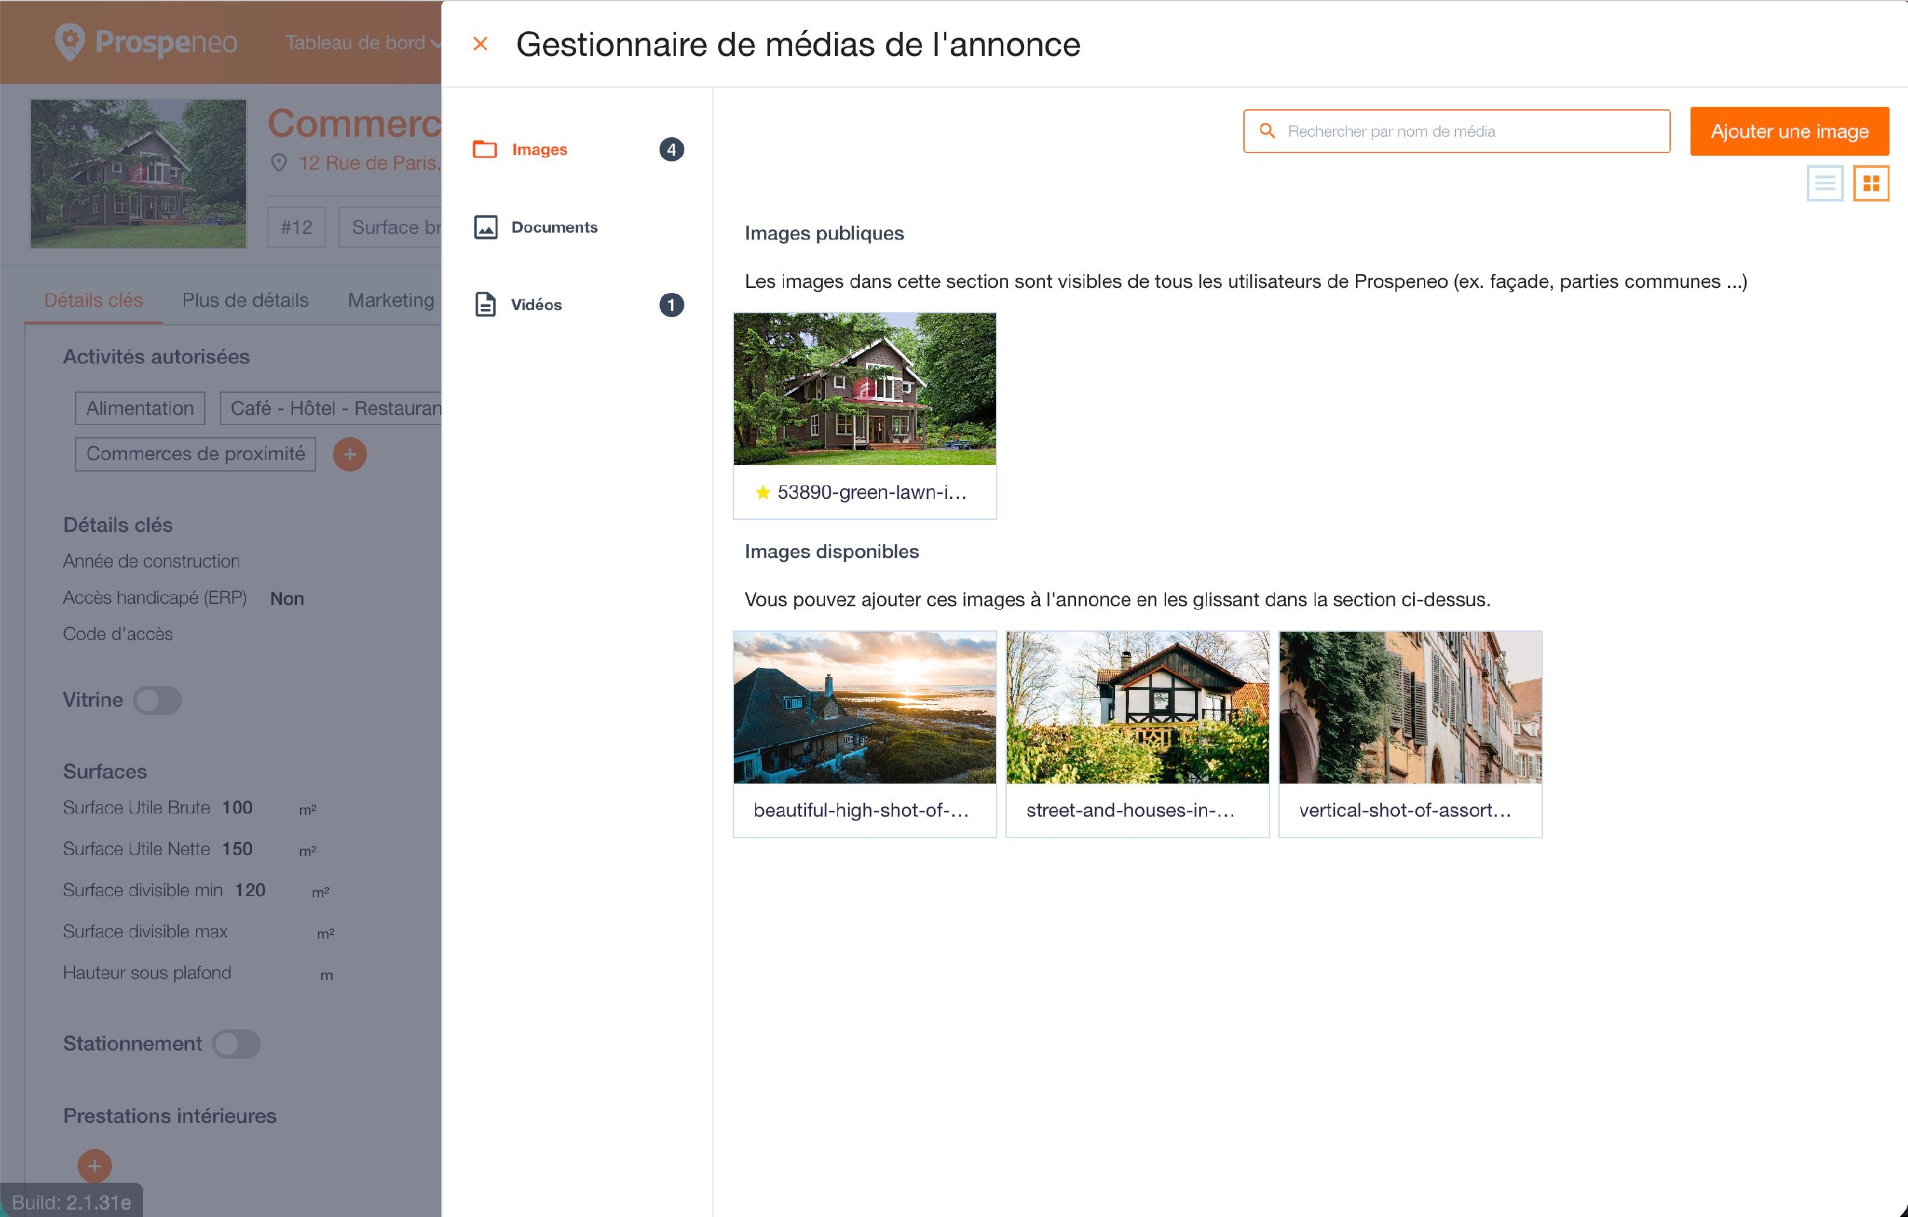
Task: Select the beautiful-high-shot-of image thumbnail
Action: pos(865,707)
